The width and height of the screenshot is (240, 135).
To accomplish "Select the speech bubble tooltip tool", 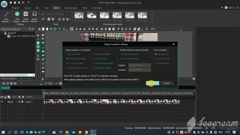I will [x=43, y=72].
